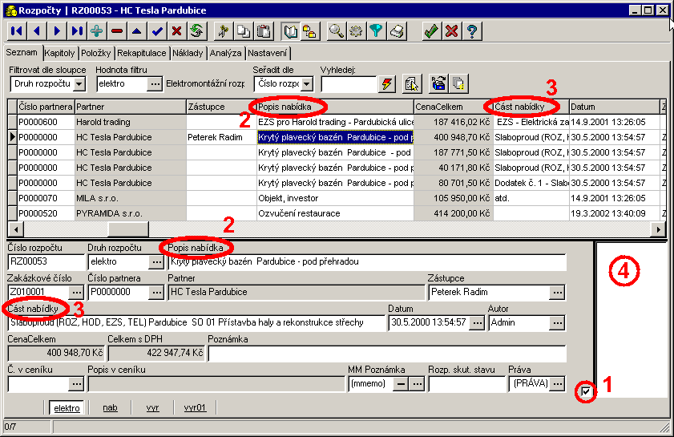Image resolution: width=674 pixels, height=437 pixels.
Task: Click the Vyhledej search input field
Action: [x=348, y=83]
